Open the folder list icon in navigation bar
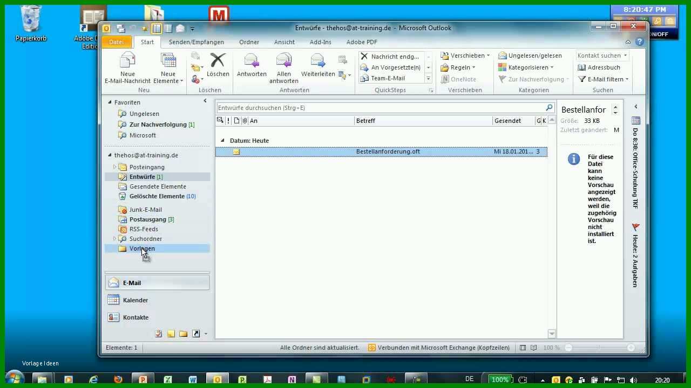The image size is (691, 388). [183, 334]
